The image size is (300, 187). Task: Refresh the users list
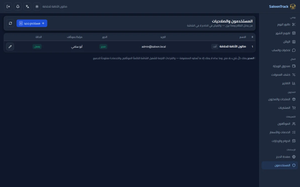pyautogui.click(x=10, y=23)
